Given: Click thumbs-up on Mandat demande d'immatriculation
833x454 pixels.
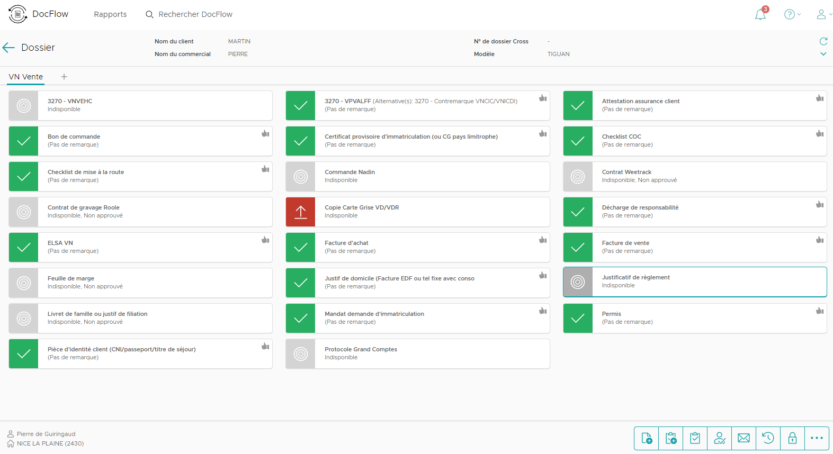Looking at the screenshot, I should (x=543, y=311).
